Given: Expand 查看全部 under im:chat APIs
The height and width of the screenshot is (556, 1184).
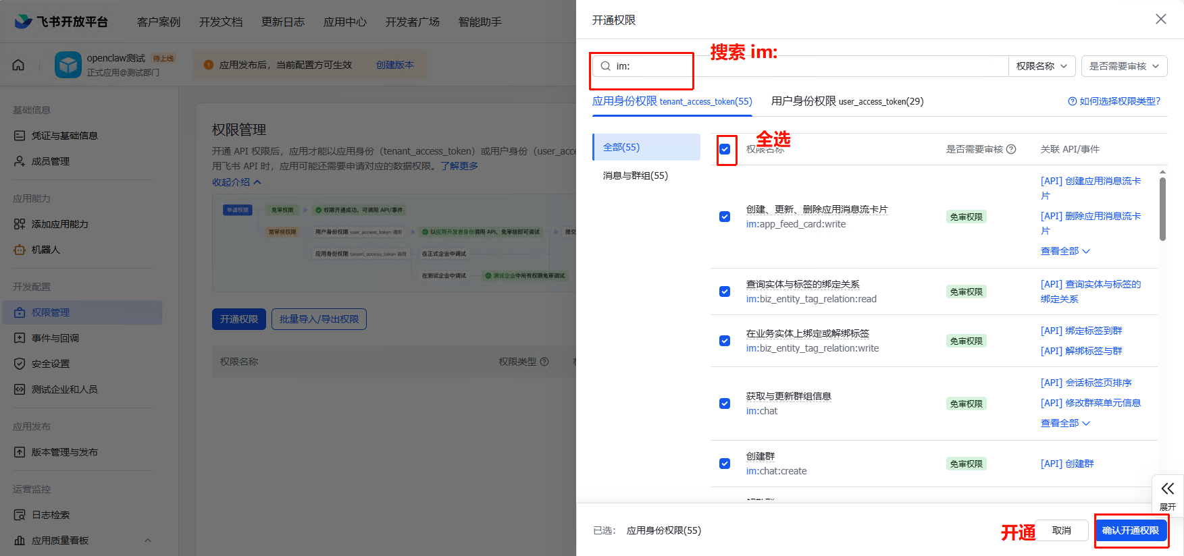Looking at the screenshot, I should [x=1065, y=423].
